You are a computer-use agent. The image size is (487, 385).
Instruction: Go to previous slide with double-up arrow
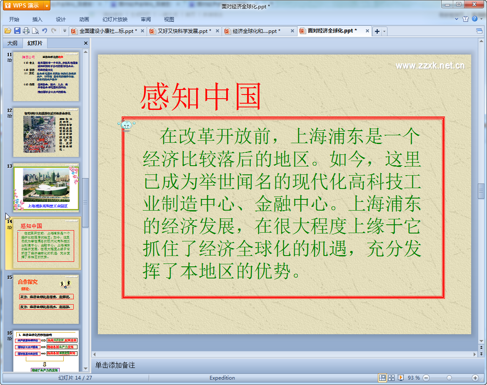point(481,348)
